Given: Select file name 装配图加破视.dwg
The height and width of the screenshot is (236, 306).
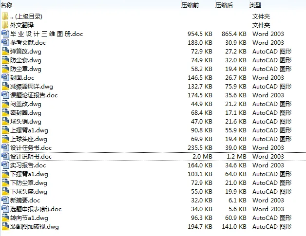Looking at the screenshot, I should (35, 227).
